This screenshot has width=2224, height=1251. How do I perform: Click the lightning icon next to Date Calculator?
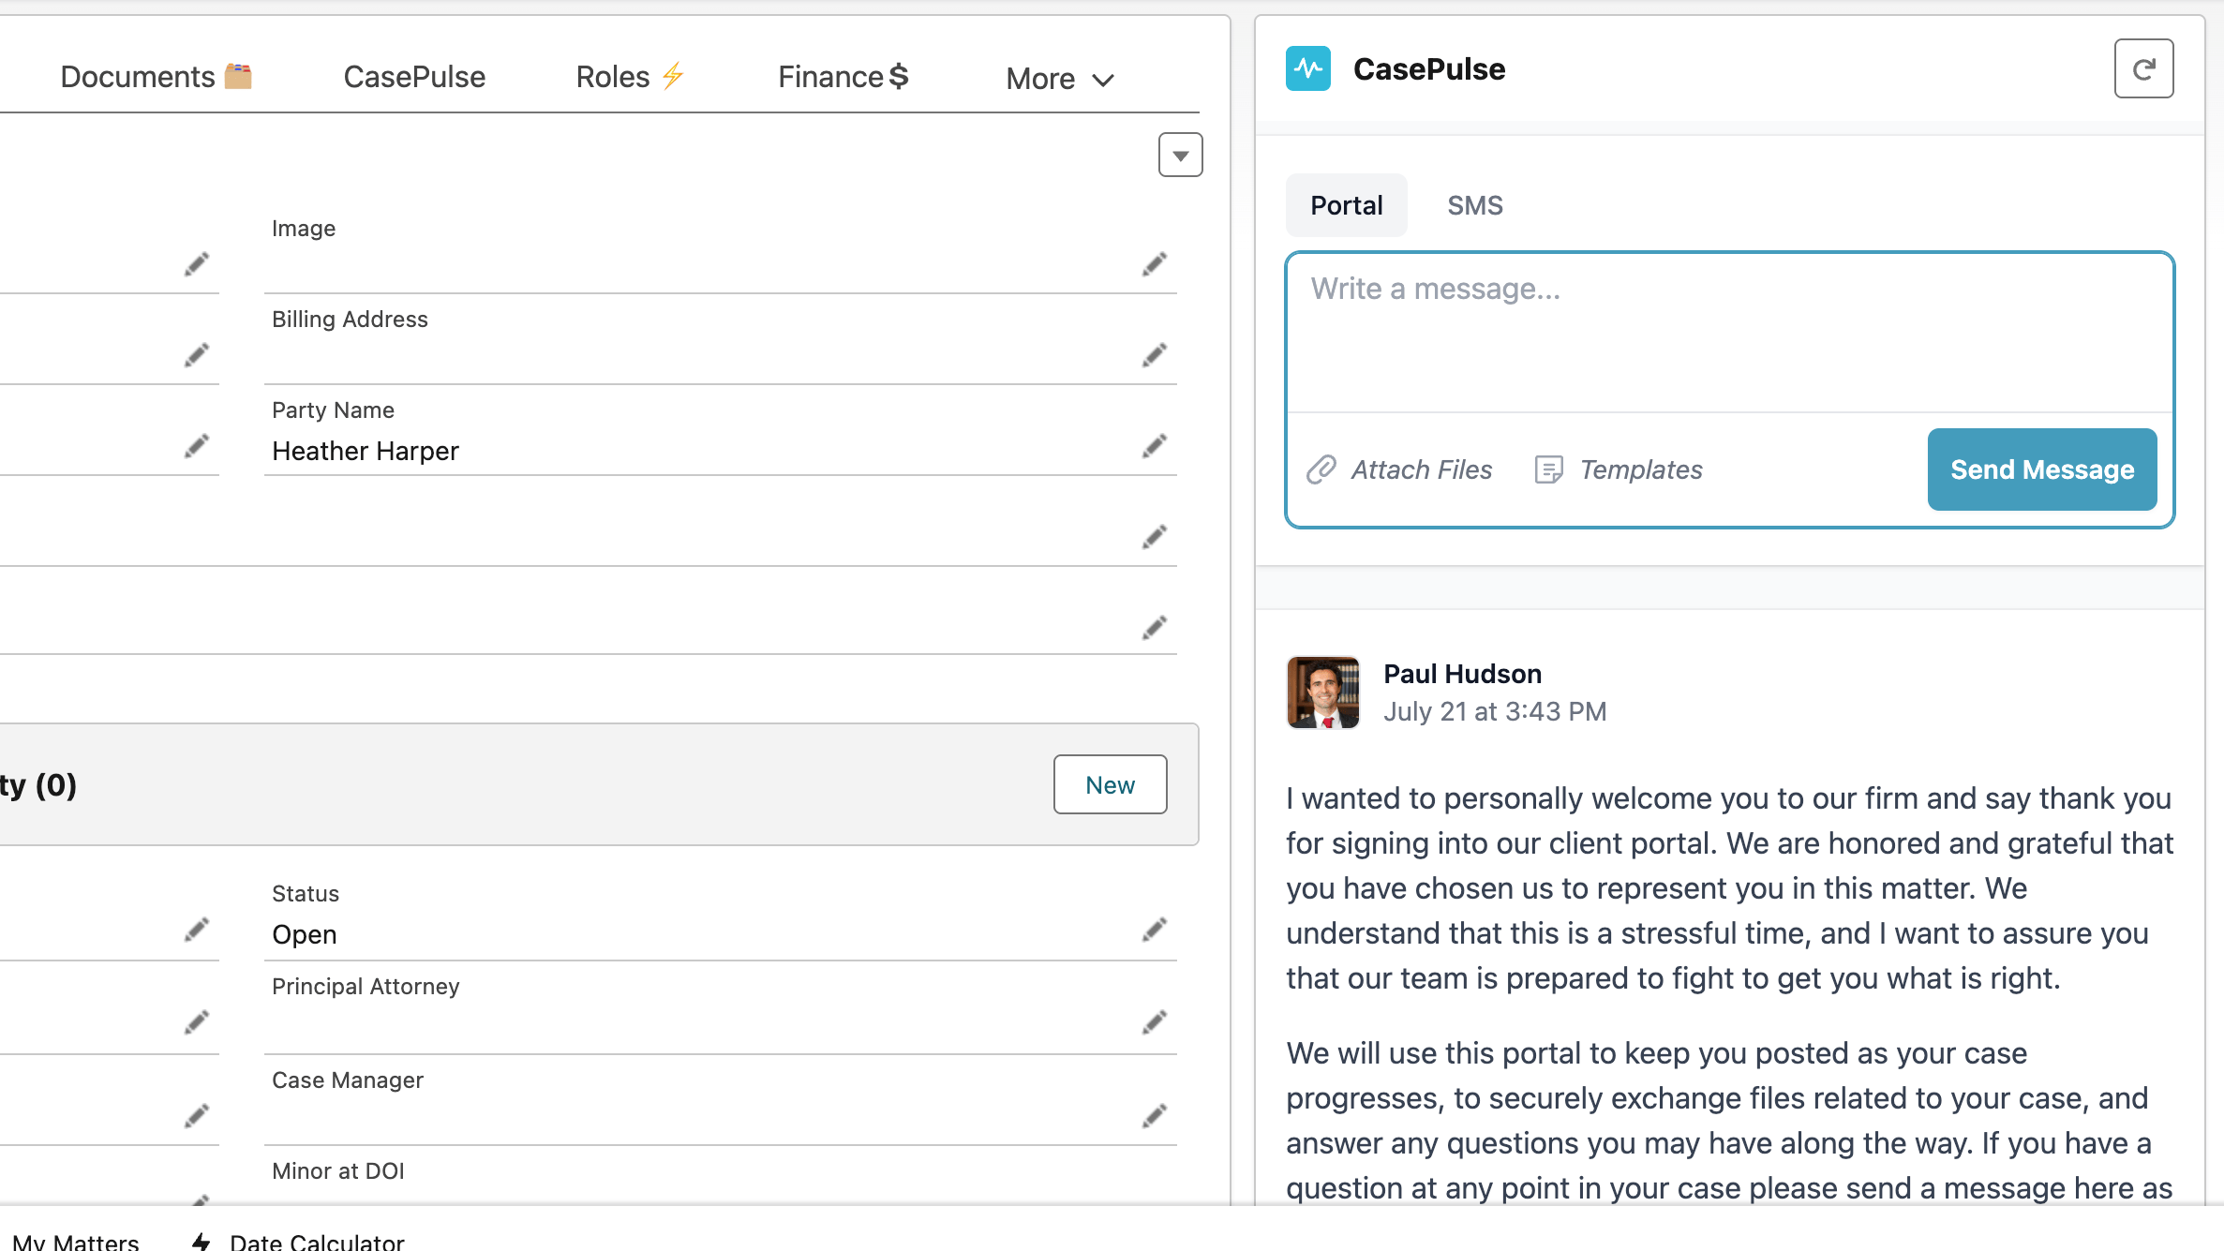(201, 1241)
